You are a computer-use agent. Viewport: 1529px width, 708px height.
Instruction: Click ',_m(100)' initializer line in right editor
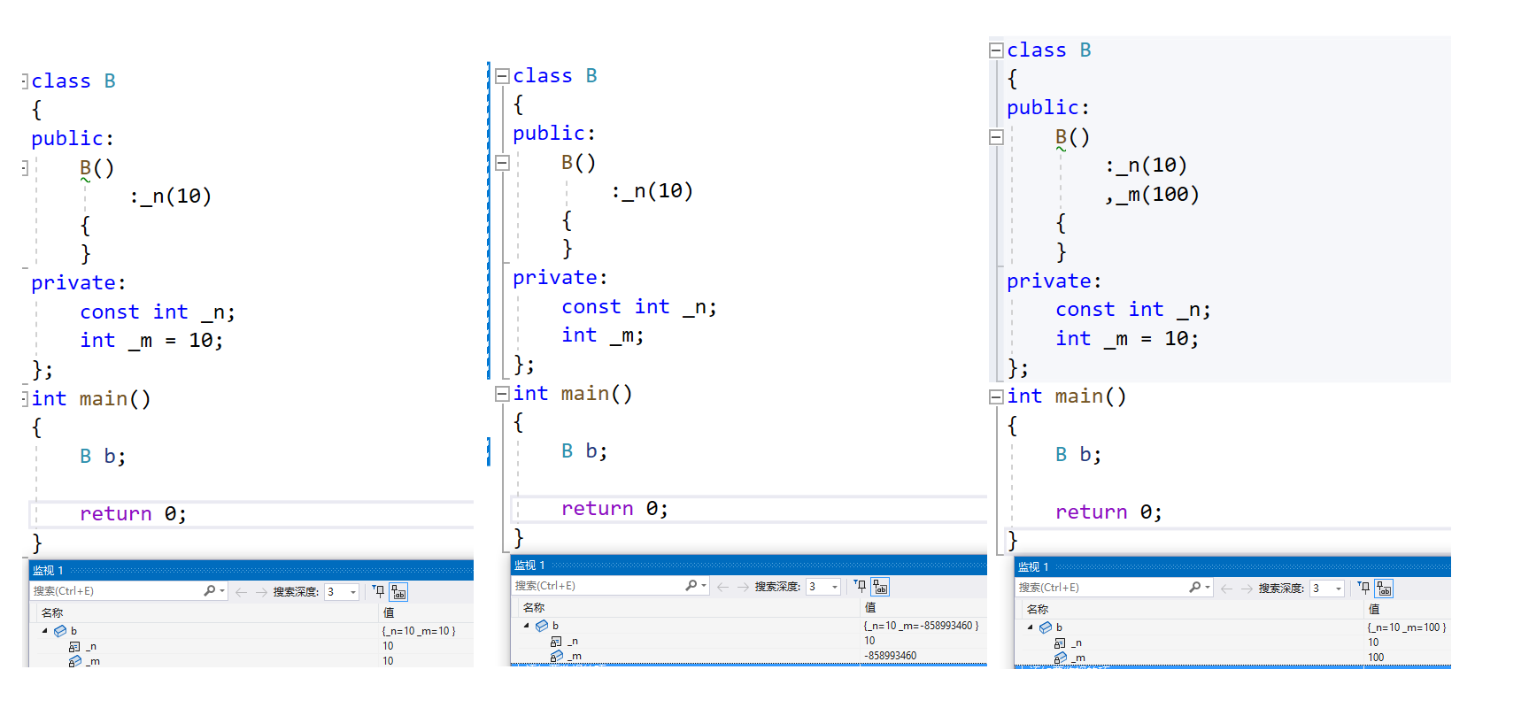(1152, 195)
